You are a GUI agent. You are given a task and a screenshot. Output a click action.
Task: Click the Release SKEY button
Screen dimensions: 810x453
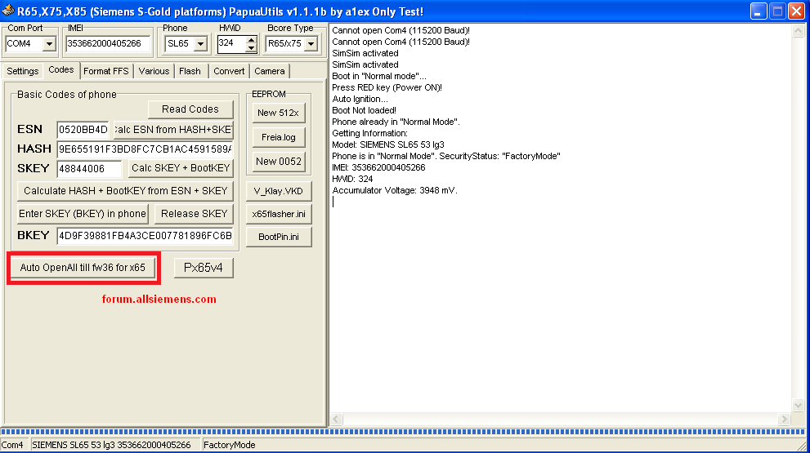(x=195, y=214)
